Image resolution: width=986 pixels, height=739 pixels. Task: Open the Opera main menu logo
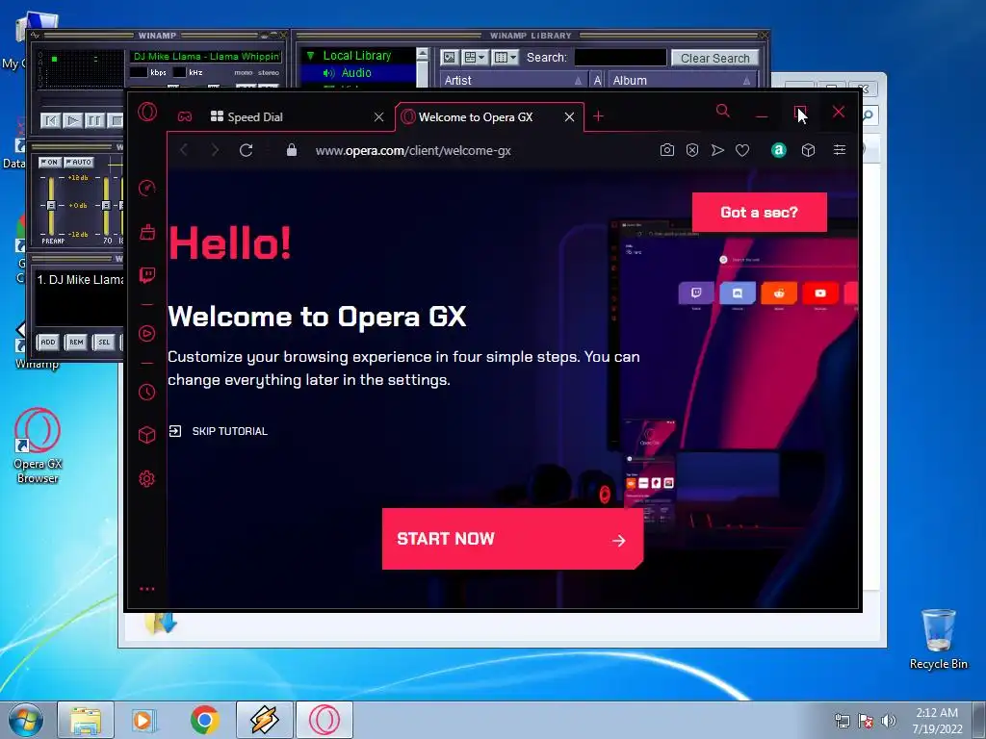(147, 113)
